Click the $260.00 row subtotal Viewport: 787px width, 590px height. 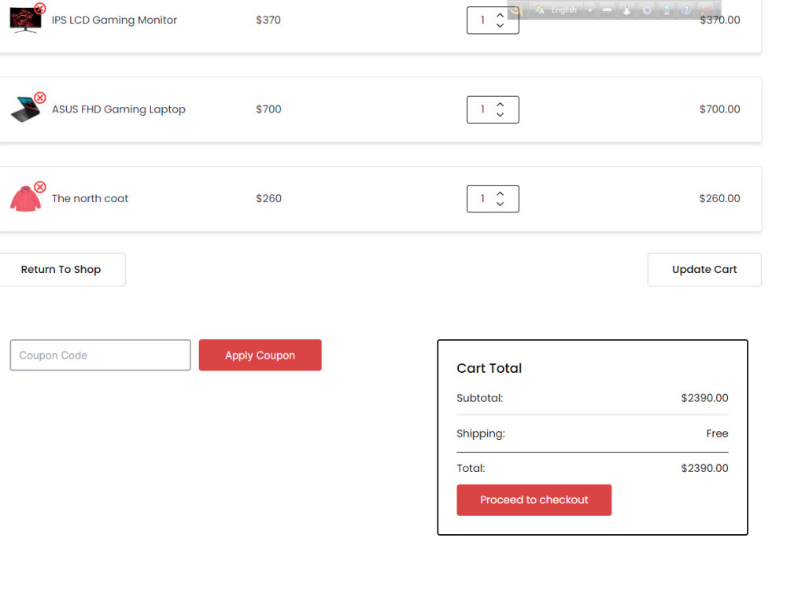(x=720, y=199)
